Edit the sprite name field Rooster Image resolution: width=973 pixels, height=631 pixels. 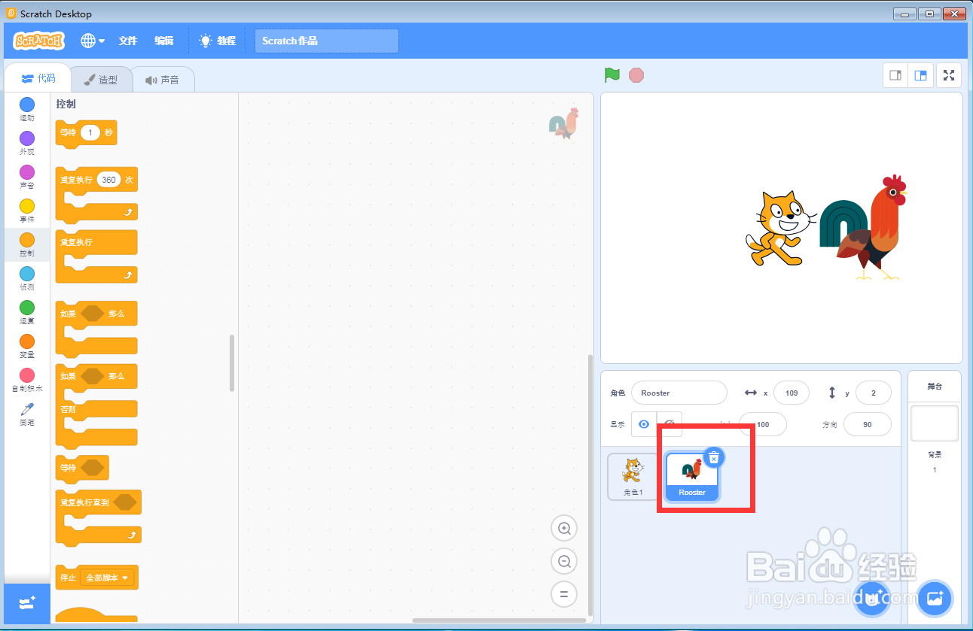(x=679, y=393)
